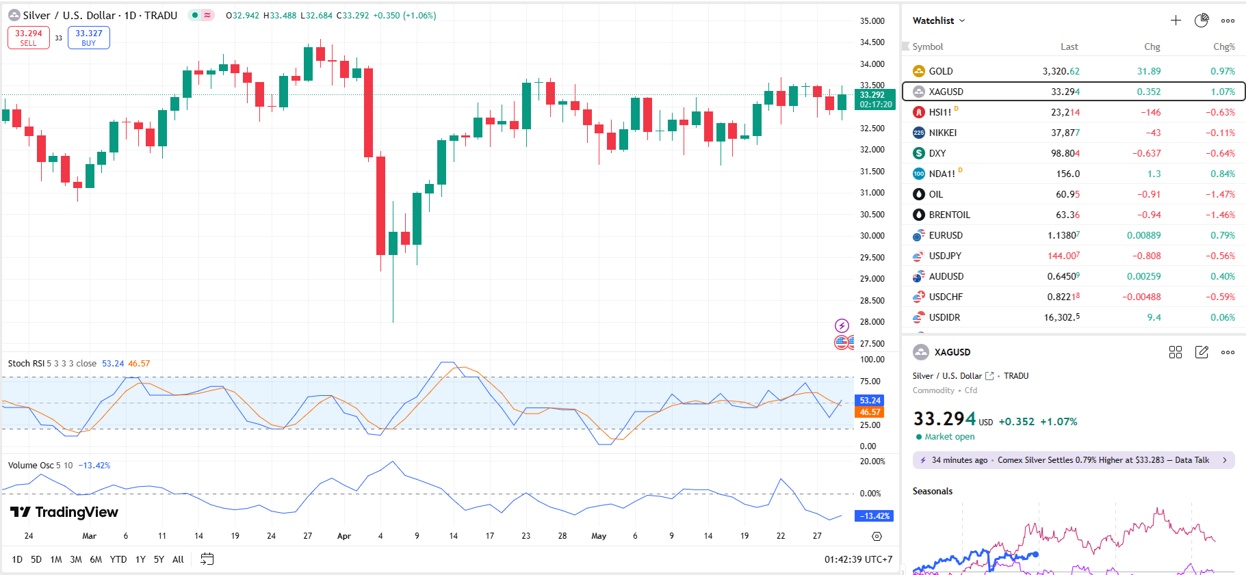Click the purple lightning news marker on chart
Screen dimensions: 1246x575
pyautogui.click(x=842, y=325)
